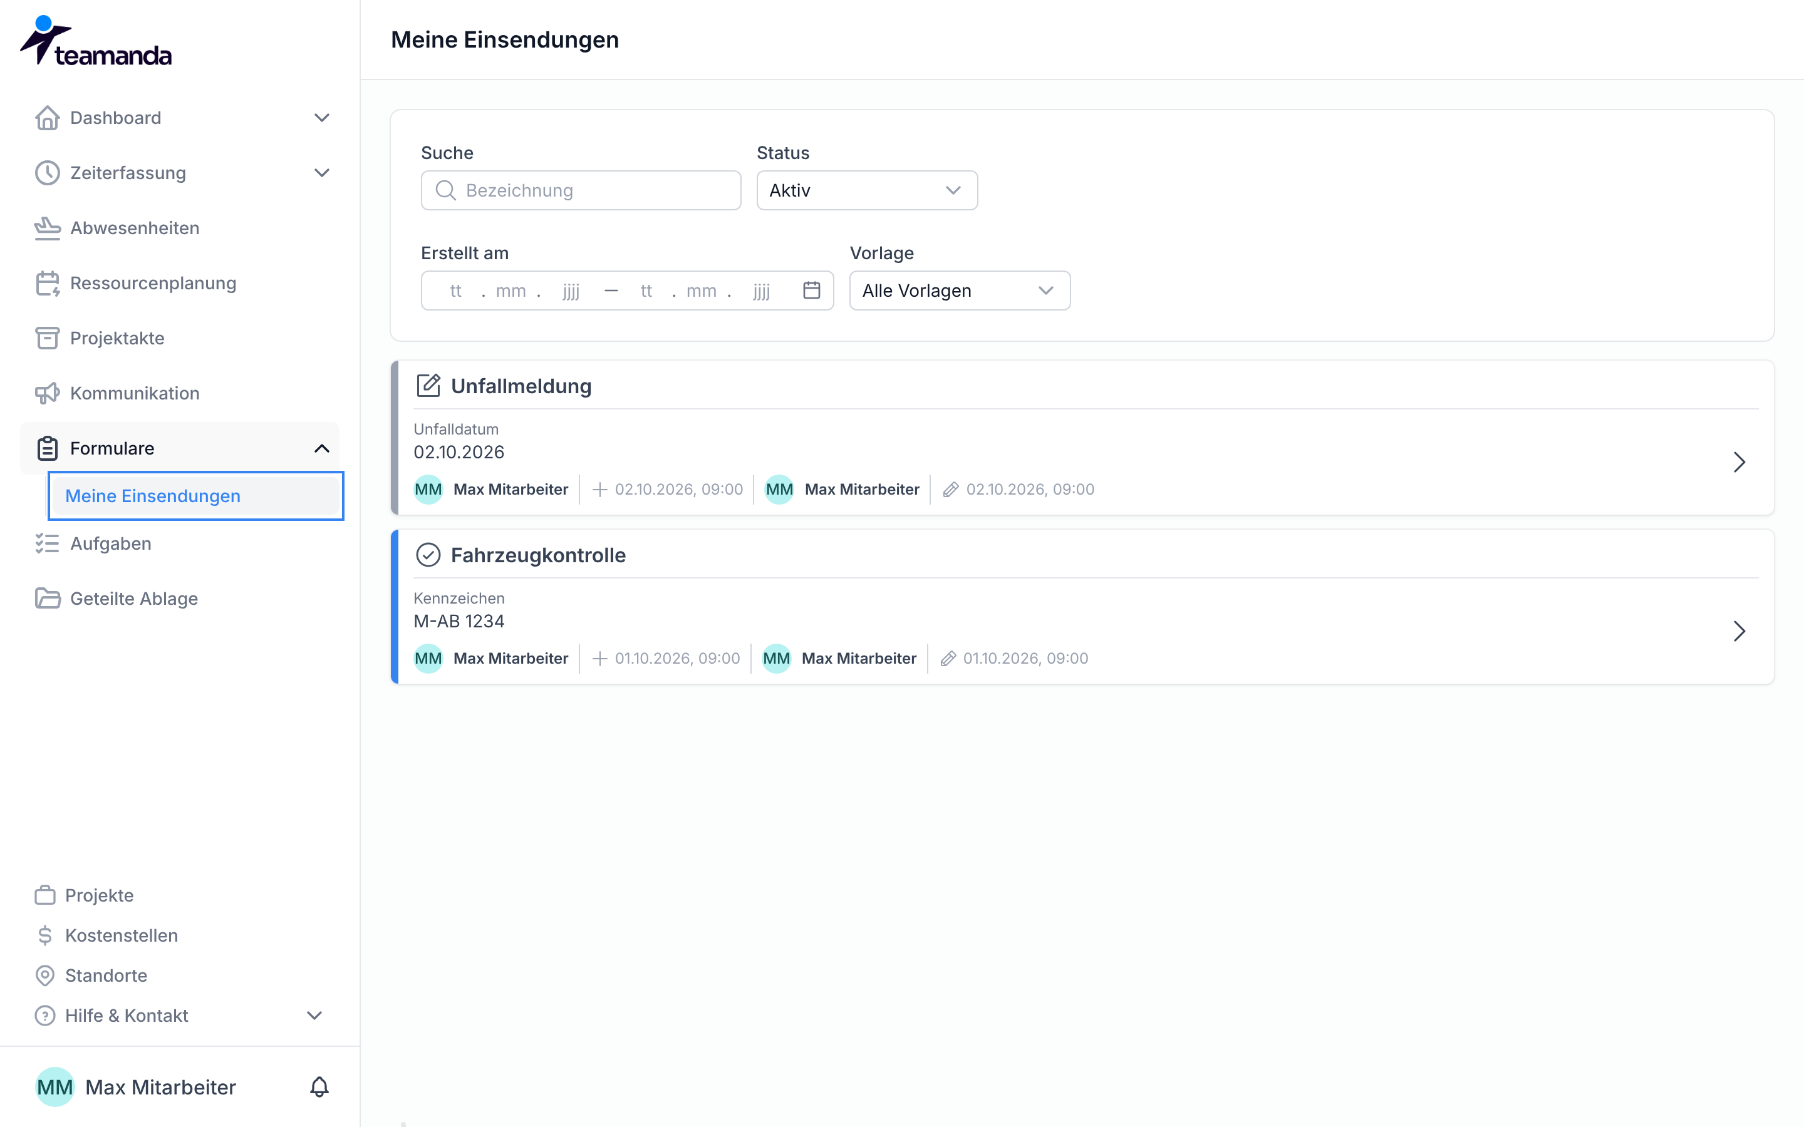The width and height of the screenshot is (1804, 1127).
Task: Click the Kennzeichen value M-AB 1234
Action: click(x=459, y=621)
